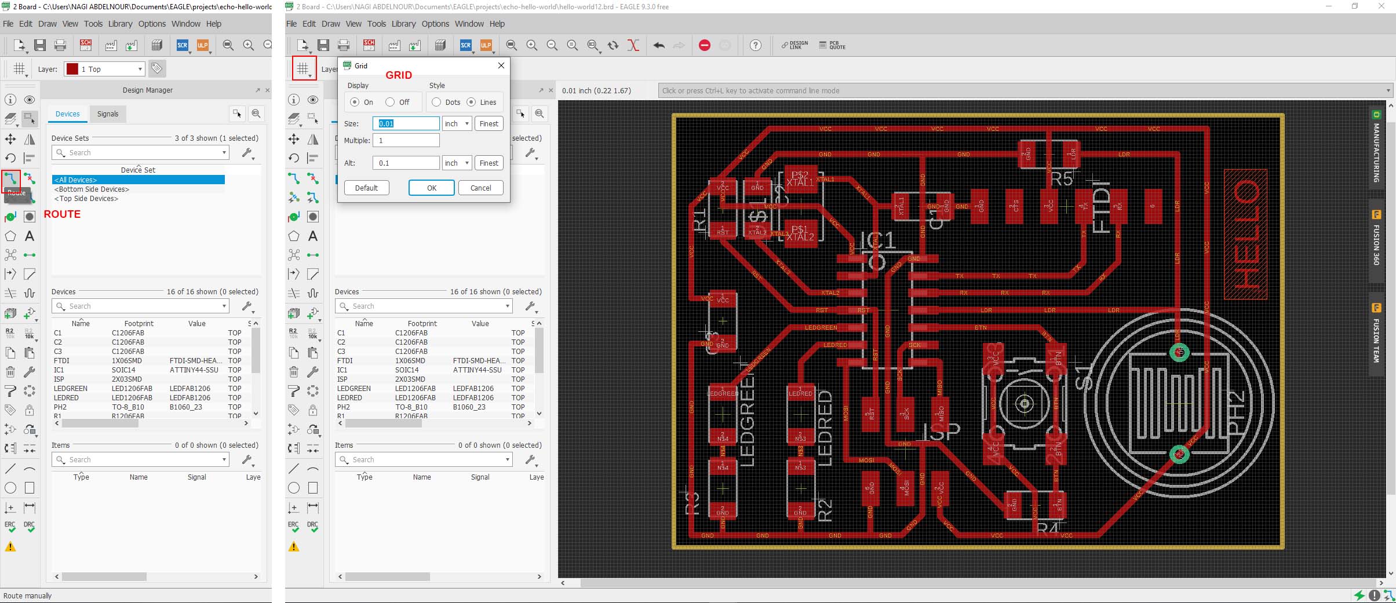Run the DRC check in the left window
Viewport: 1396px width, 603px height.
pos(30,527)
